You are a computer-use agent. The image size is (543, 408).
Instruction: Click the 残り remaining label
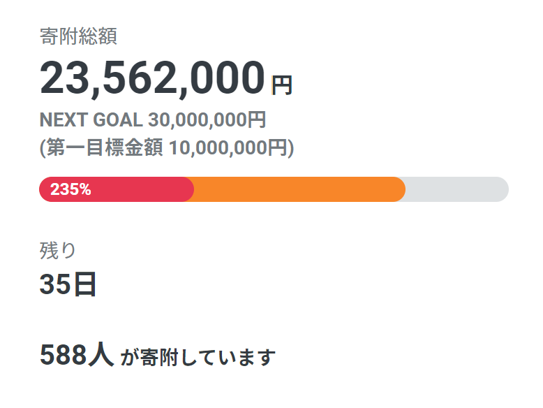point(58,249)
